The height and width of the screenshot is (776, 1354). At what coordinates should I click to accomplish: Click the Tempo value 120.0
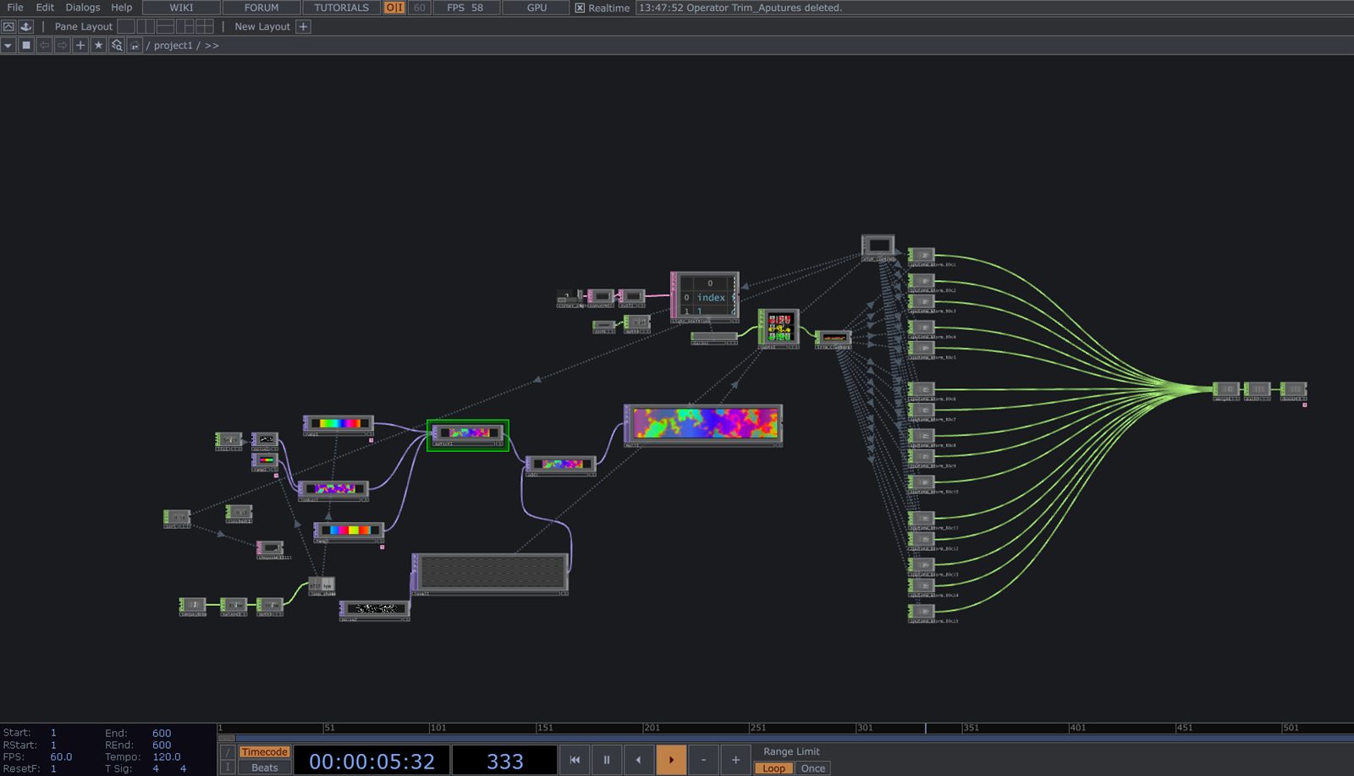click(x=167, y=757)
